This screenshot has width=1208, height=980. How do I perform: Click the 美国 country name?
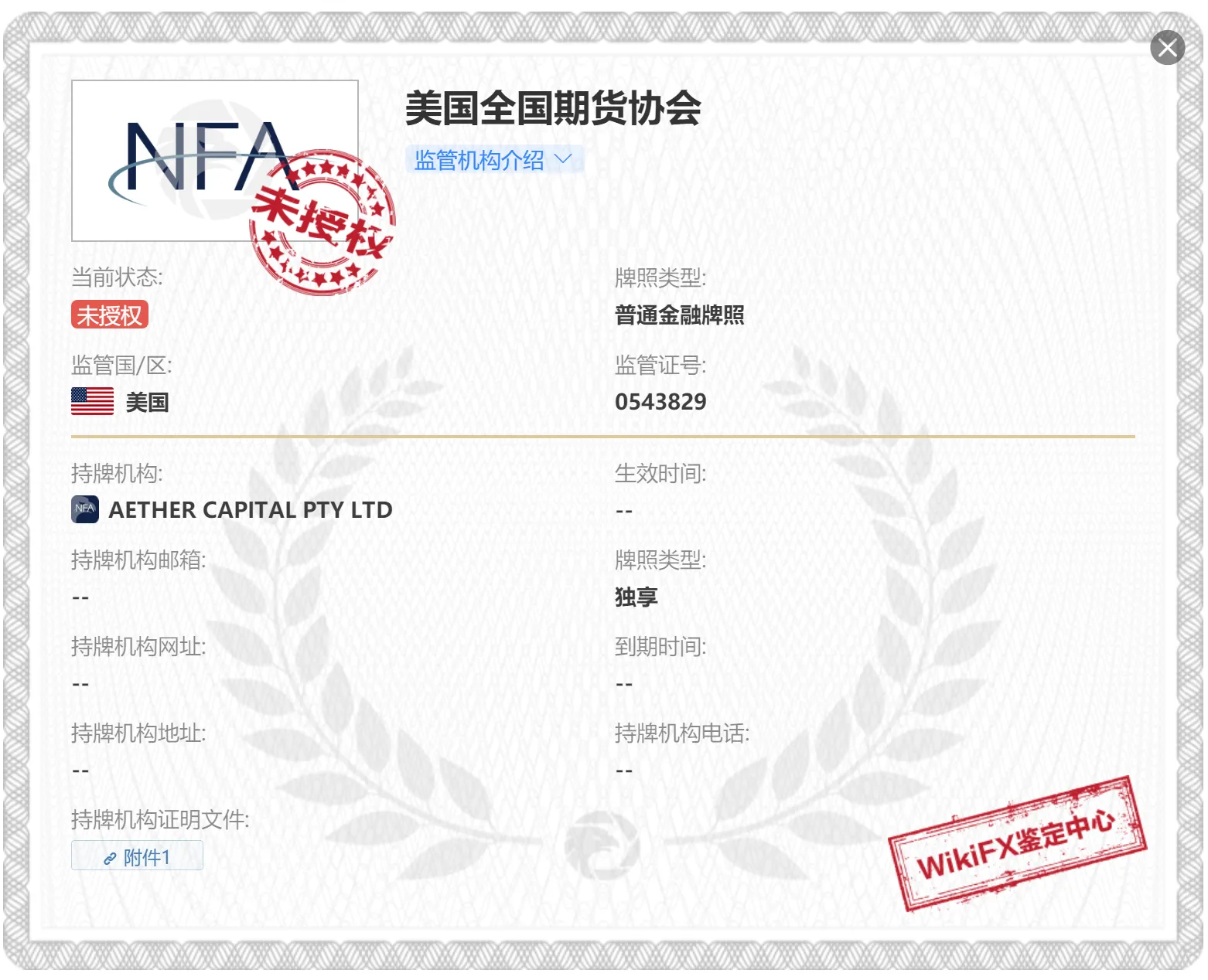pos(147,402)
